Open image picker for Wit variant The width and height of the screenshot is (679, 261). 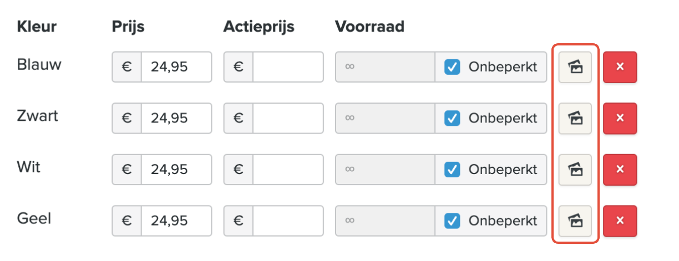tap(575, 170)
